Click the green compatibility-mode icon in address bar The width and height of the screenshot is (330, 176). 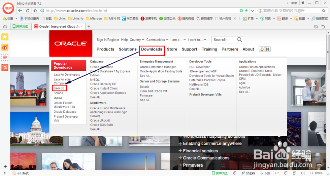[x=241, y=11]
